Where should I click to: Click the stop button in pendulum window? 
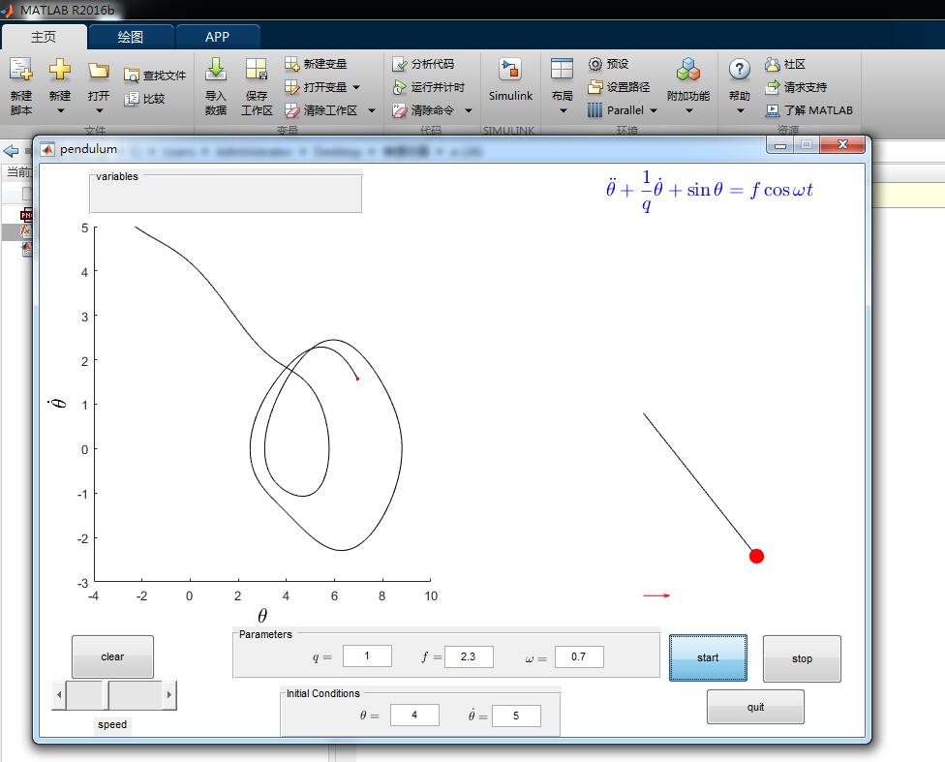802,658
